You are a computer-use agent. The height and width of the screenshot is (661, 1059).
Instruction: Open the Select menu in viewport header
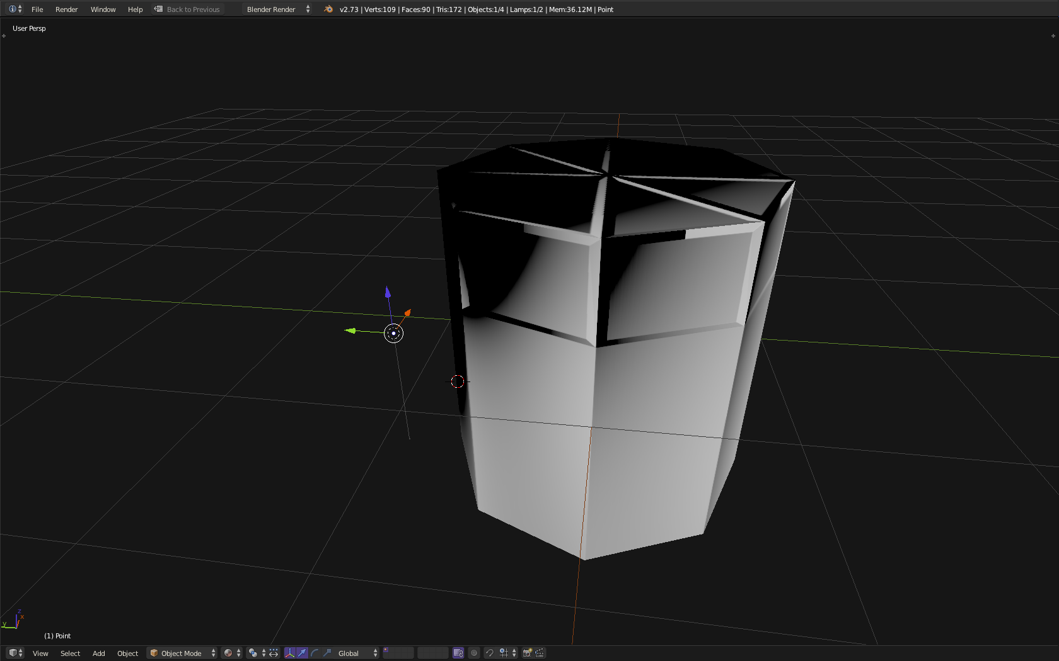tap(70, 653)
